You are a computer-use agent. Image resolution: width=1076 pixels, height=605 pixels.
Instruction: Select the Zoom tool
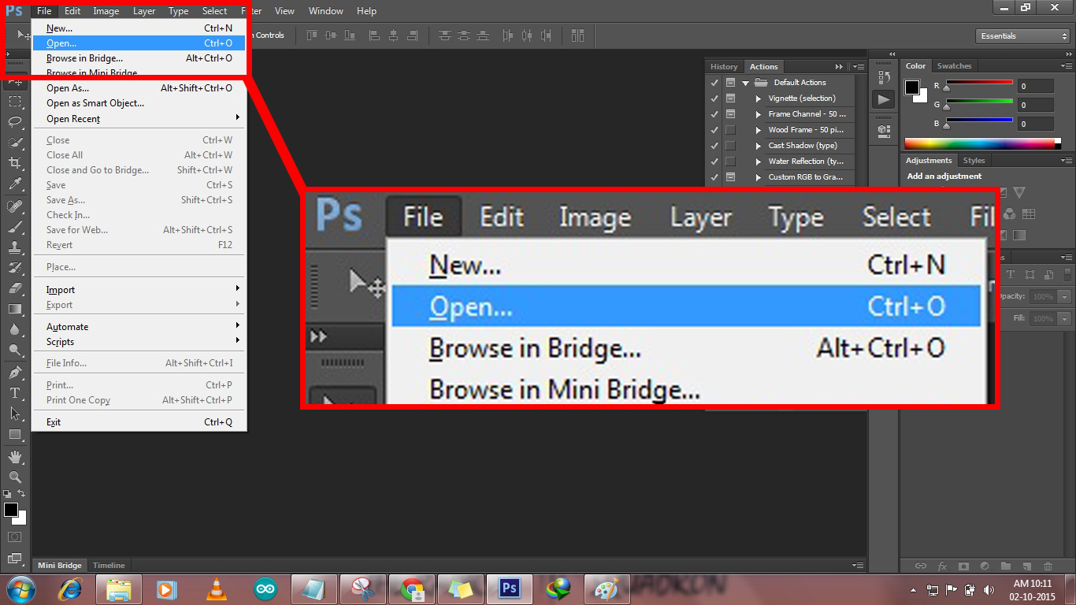[x=15, y=477]
